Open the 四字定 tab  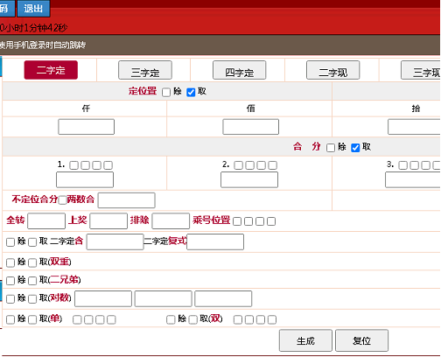pyautogui.click(x=239, y=70)
